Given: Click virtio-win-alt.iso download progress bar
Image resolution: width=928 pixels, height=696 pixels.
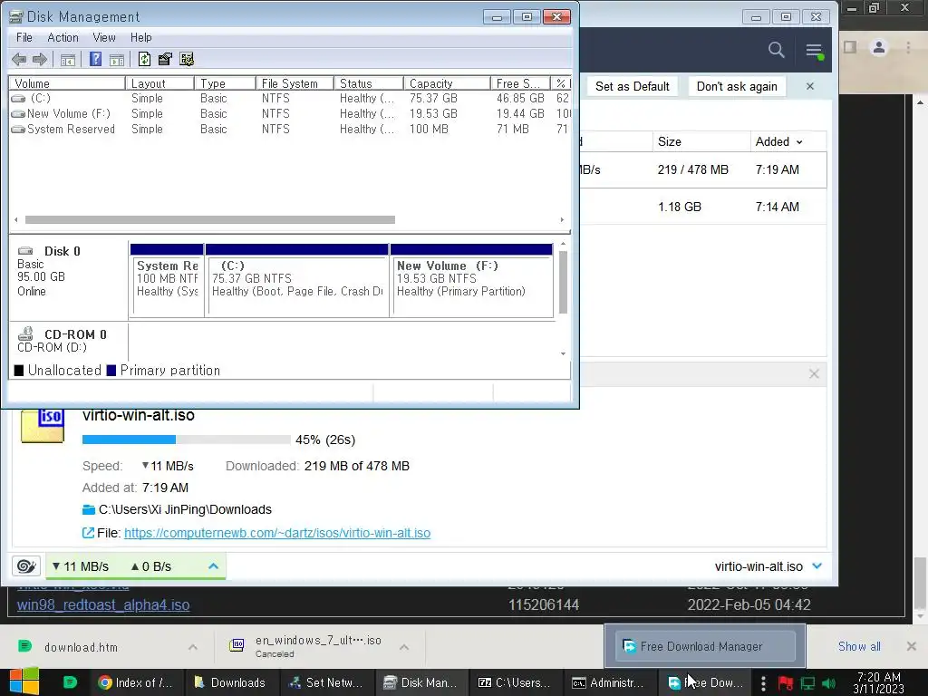Looking at the screenshot, I should click(187, 440).
